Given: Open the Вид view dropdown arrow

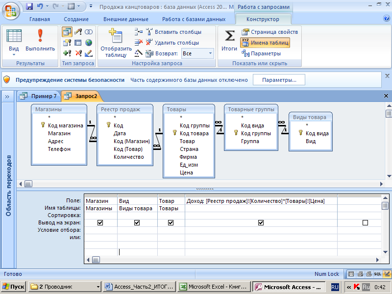Looking at the screenshot, I should (x=14, y=55).
